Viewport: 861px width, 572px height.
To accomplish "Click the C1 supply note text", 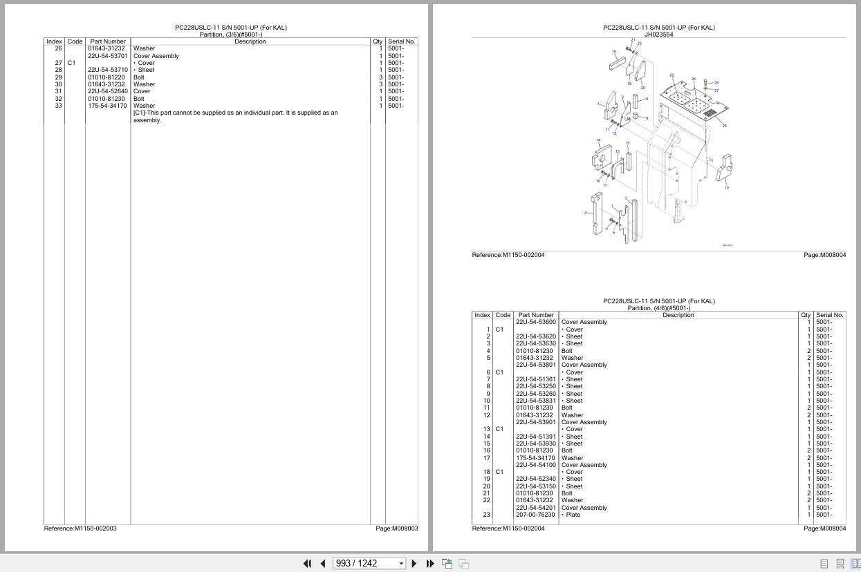I will point(236,116).
